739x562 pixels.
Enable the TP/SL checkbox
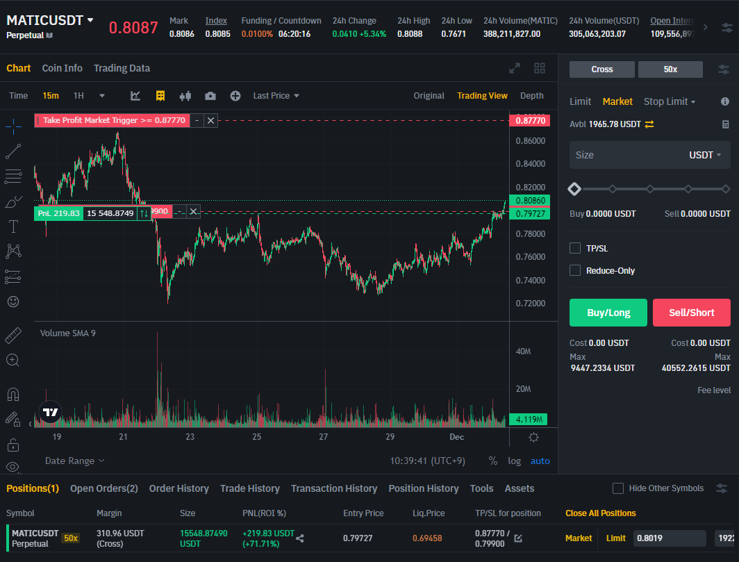pos(575,248)
